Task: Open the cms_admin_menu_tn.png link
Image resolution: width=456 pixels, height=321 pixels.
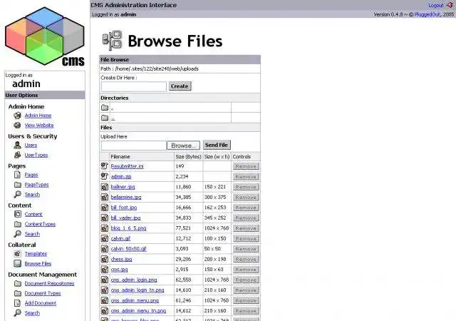Action: click(138, 311)
